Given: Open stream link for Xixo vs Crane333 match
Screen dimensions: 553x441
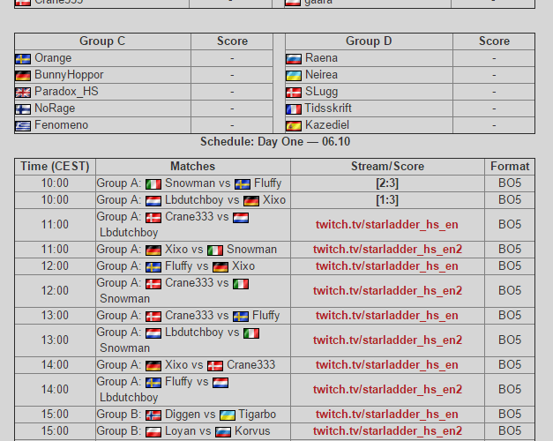Looking at the screenshot, I should pyautogui.click(x=387, y=365).
